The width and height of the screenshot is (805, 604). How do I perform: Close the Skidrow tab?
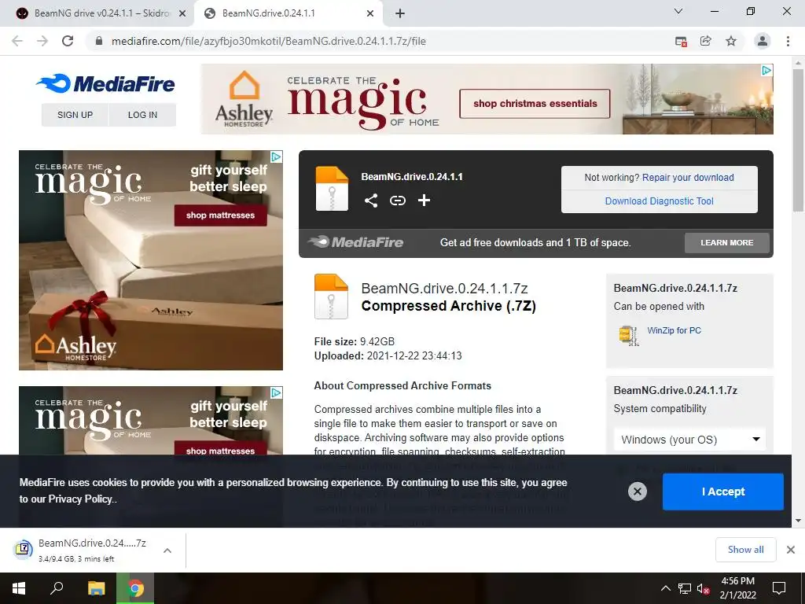pyautogui.click(x=182, y=14)
